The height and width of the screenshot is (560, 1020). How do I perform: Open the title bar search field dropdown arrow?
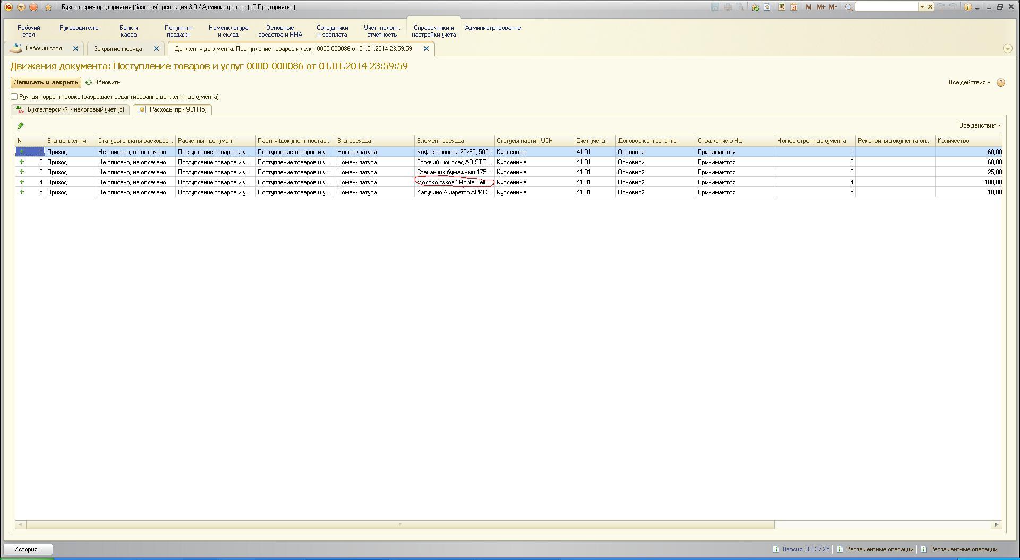922,7
